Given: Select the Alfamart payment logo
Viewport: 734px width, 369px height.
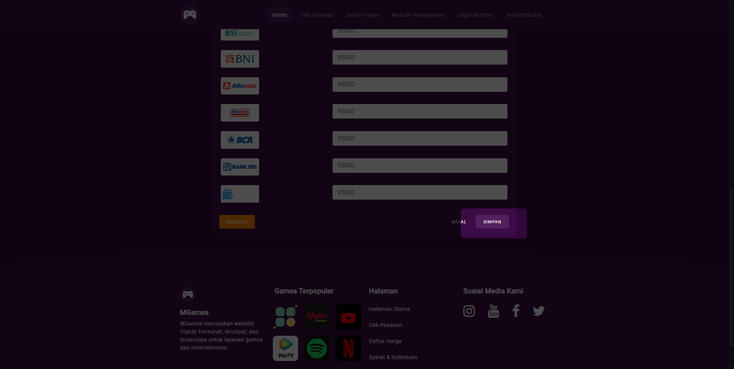Looking at the screenshot, I should (240, 113).
